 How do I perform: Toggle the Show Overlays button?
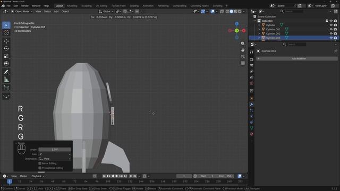(x=212, y=12)
